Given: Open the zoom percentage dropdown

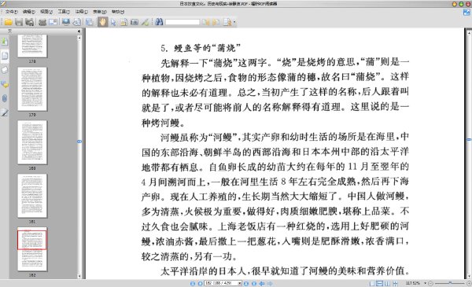Looking at the screenshot, I should pos(425,283).
